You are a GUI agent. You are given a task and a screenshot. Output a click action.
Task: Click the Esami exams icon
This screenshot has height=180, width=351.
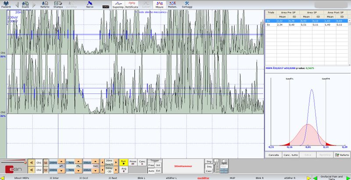click(x=25, y=5)
